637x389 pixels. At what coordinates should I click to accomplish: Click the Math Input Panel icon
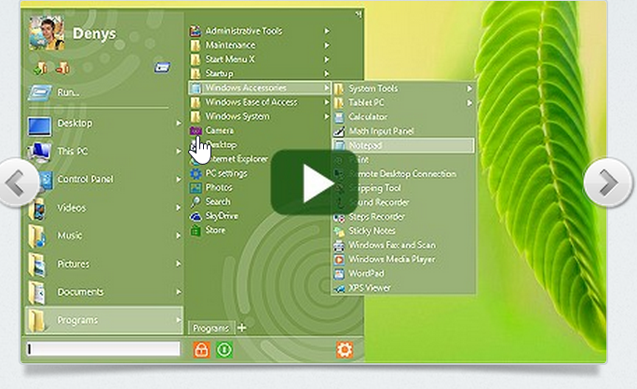coord(339,131)
